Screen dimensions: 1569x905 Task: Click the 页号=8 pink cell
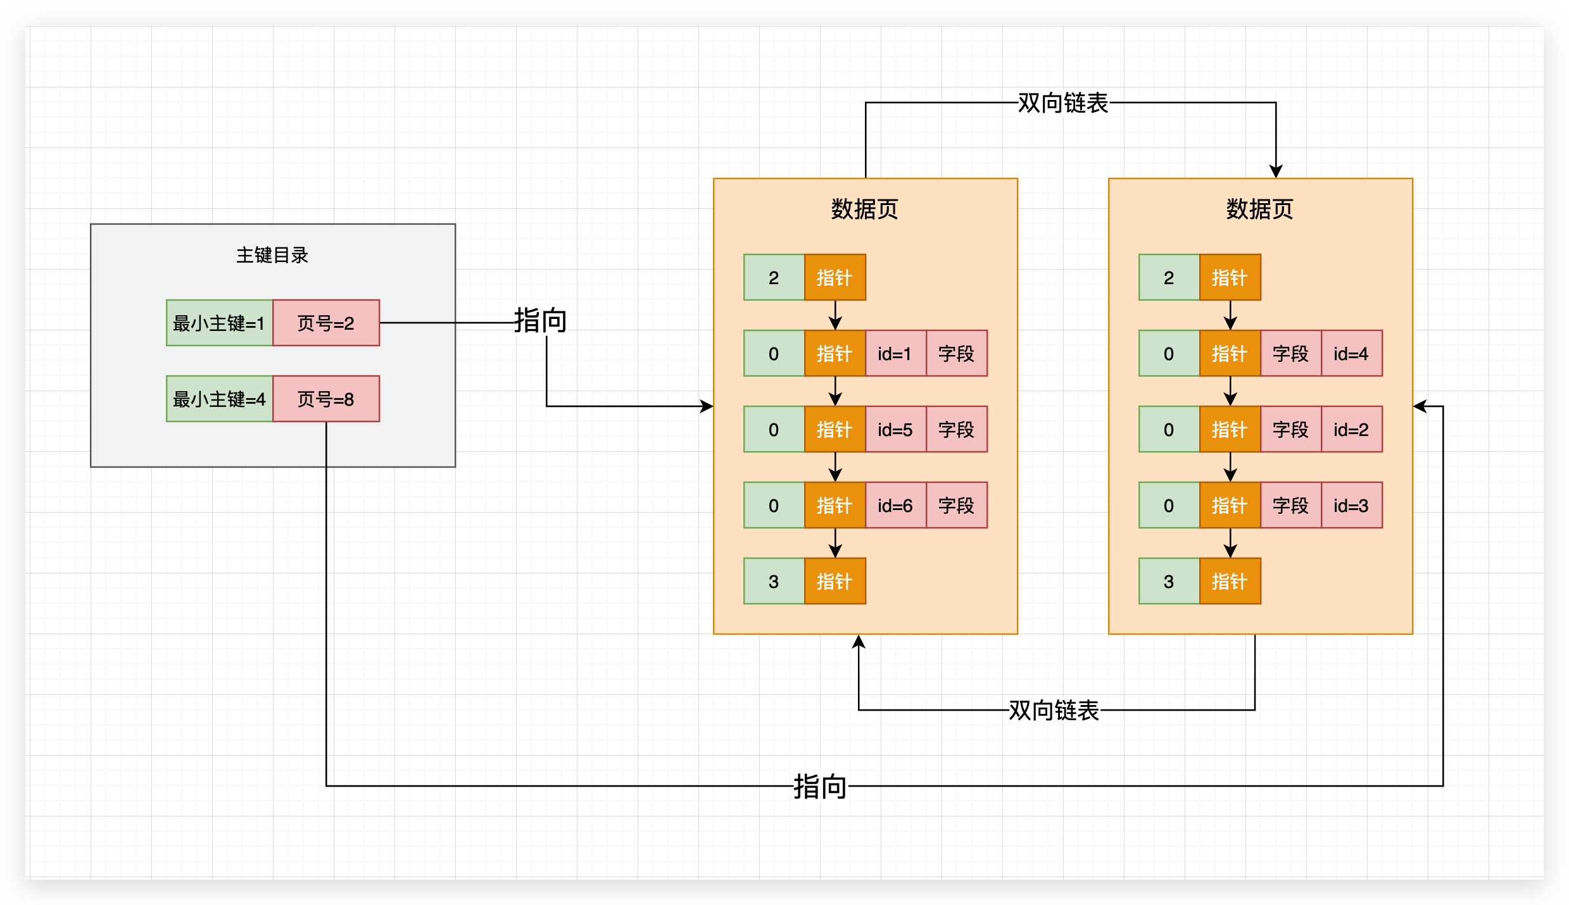coord(326,399)
